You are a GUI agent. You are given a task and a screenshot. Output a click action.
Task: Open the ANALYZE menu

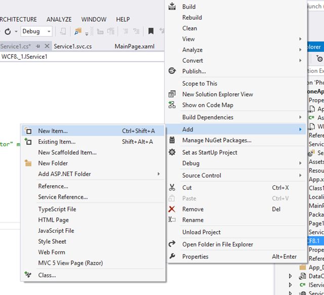(59, 19)
